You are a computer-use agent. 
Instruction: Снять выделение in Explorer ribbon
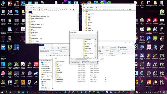pyautogui.click(x=123, y=49)
